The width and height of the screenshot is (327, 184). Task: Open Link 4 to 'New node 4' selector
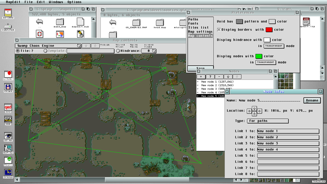point(288,150)
